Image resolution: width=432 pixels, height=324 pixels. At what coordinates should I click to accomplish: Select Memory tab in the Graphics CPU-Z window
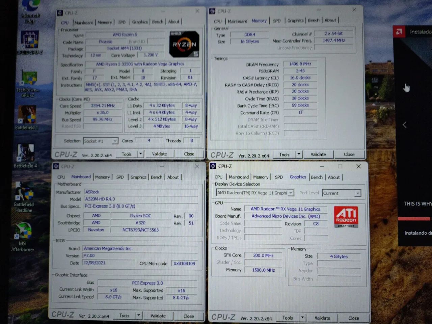(x=261, y=177)
